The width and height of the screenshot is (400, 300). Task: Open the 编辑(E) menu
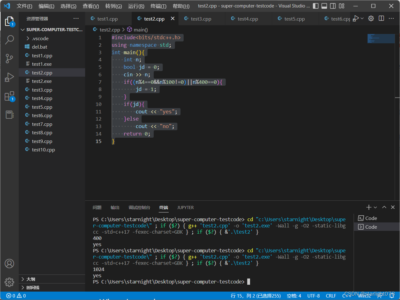pos(46,6)
